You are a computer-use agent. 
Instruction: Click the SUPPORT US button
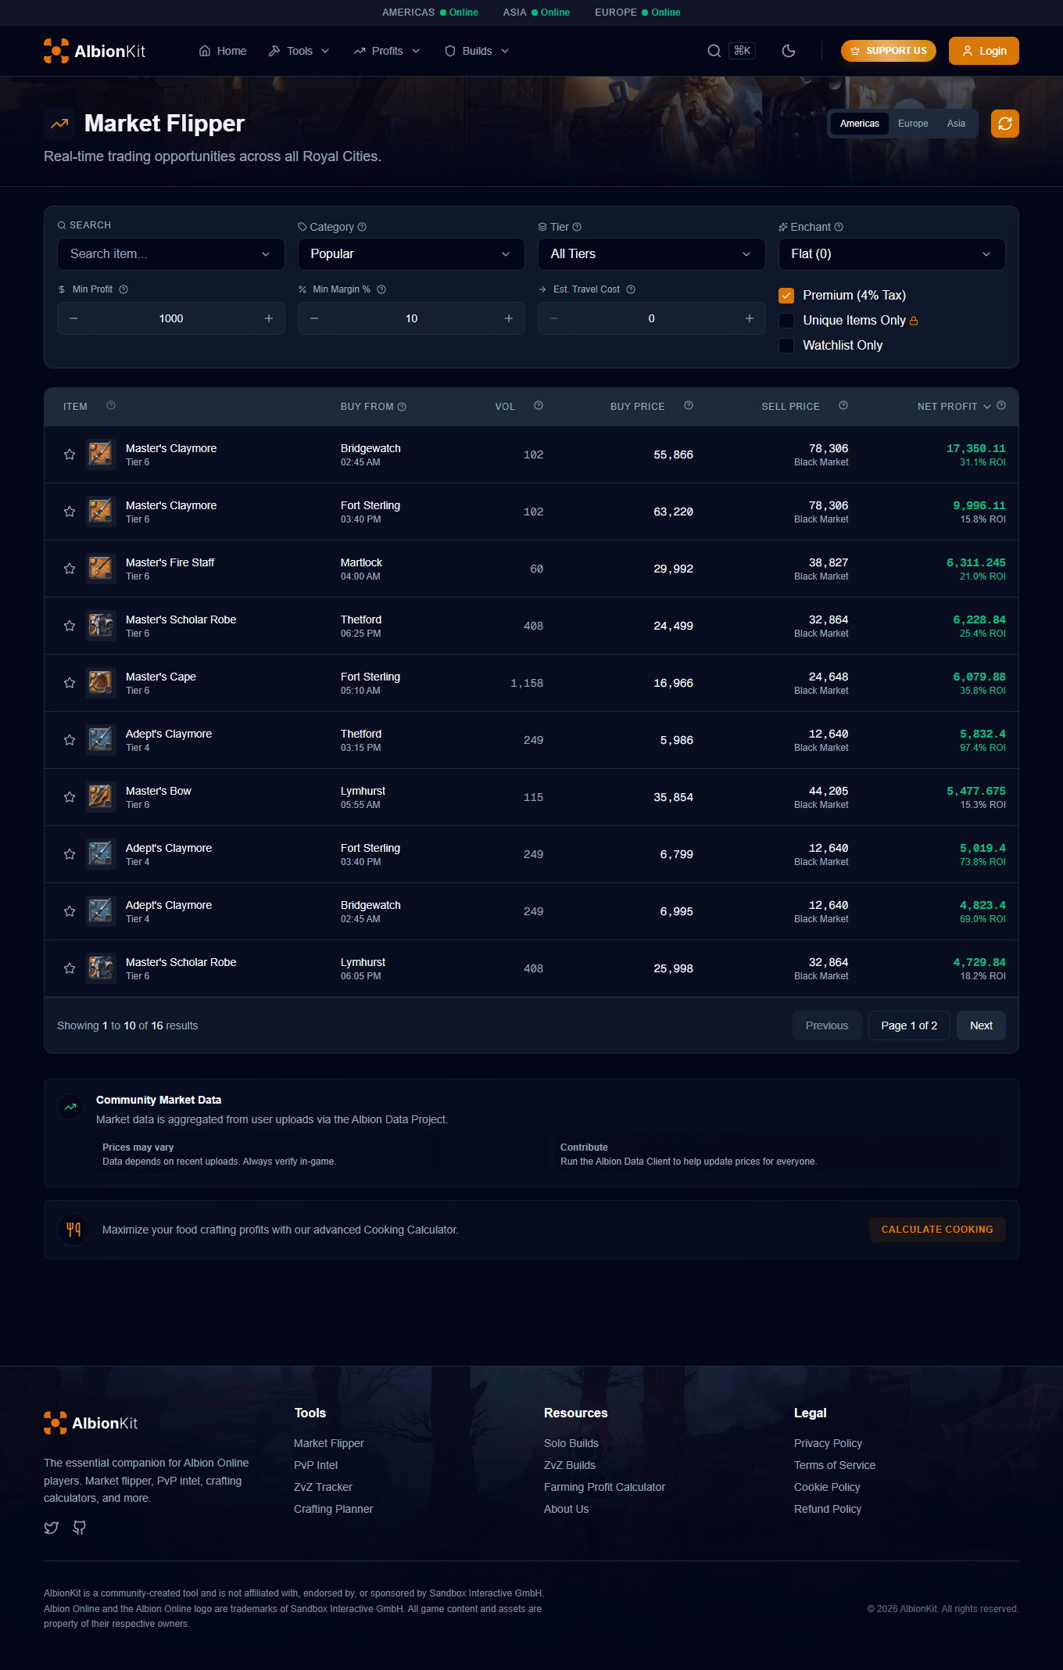click(889, 51)
